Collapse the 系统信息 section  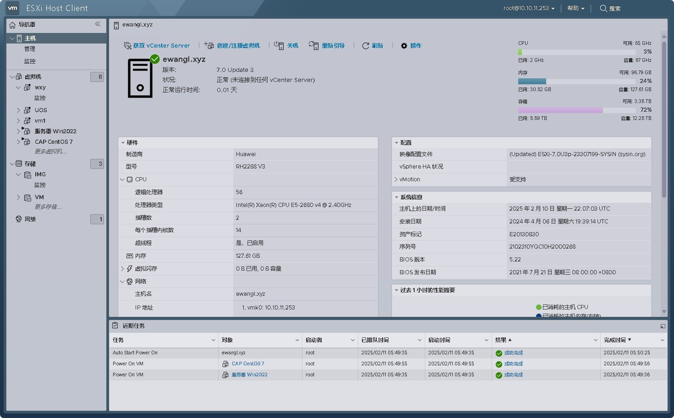[396, 197]
